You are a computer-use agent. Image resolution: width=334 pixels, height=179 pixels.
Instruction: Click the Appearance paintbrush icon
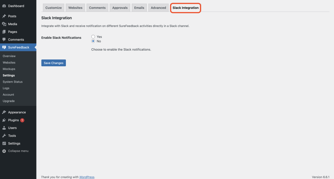(4, 112)
